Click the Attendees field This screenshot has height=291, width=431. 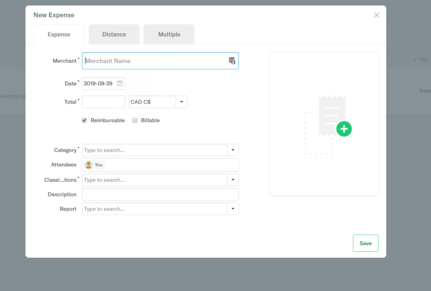[x=160, y=165]
